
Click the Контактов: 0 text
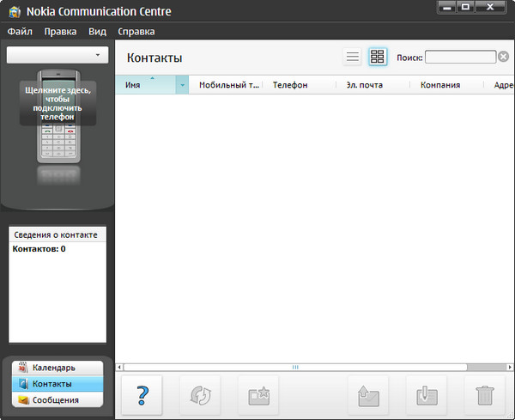click(x=39, y=249)
